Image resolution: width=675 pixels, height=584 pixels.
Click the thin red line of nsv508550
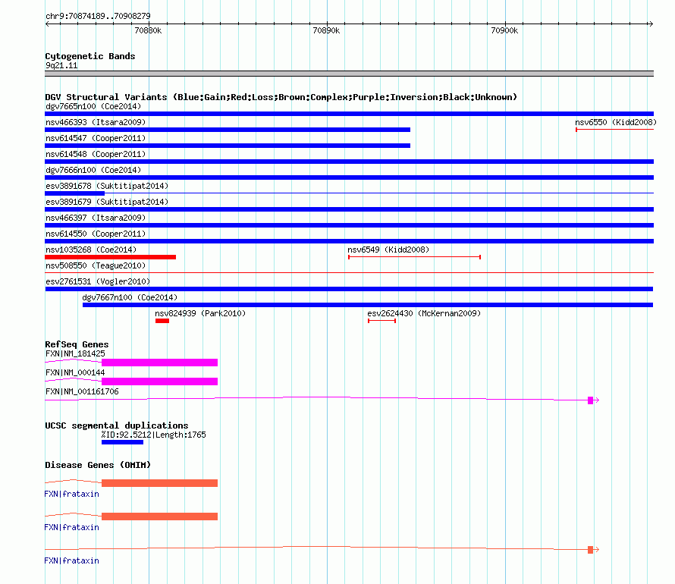pos(349,272)
